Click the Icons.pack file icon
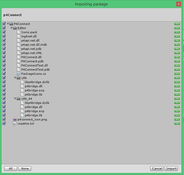Viewport: 184px width, 175px height. [x=18, y=32]
